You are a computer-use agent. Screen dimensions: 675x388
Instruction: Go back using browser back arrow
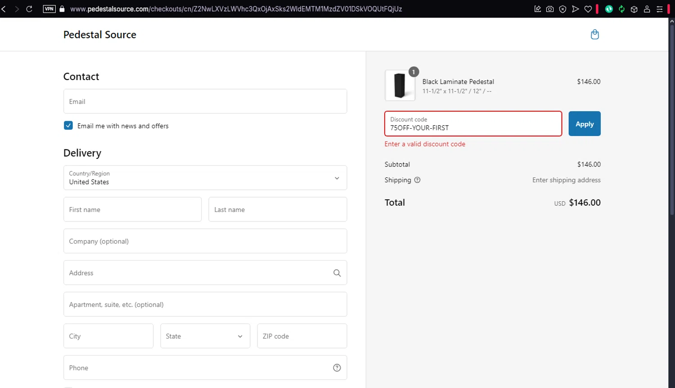(x=4, y=9)
